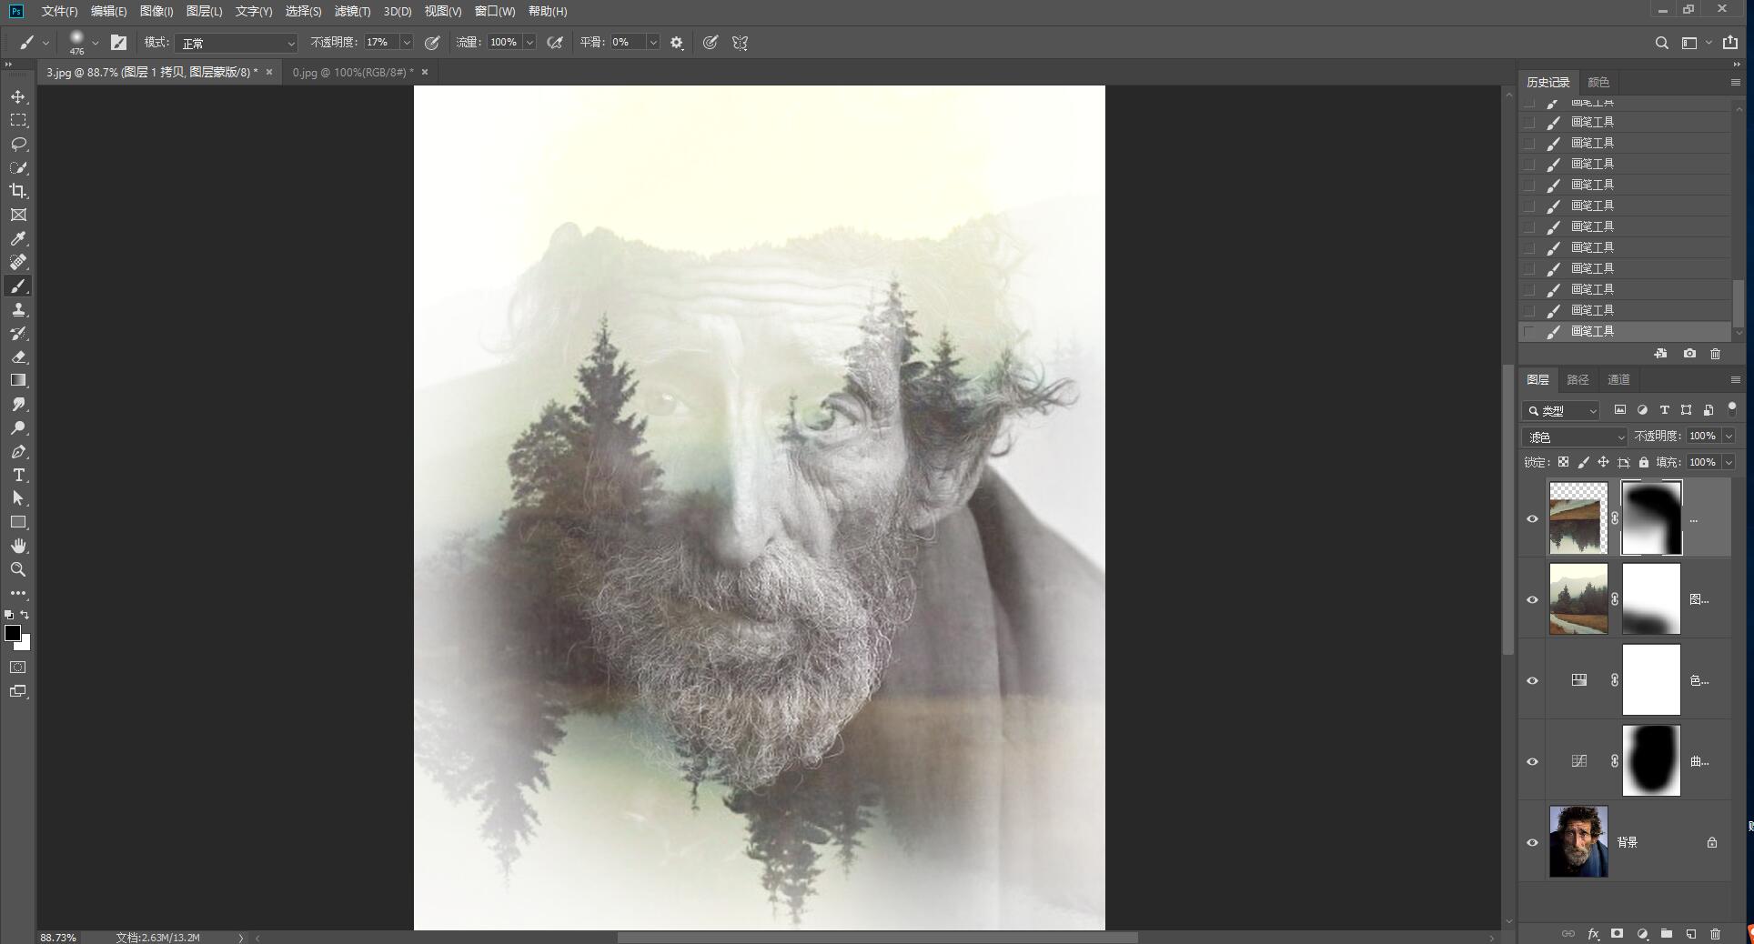
Task: Switch to the 颜色 panel tab
Action: 1598,82
